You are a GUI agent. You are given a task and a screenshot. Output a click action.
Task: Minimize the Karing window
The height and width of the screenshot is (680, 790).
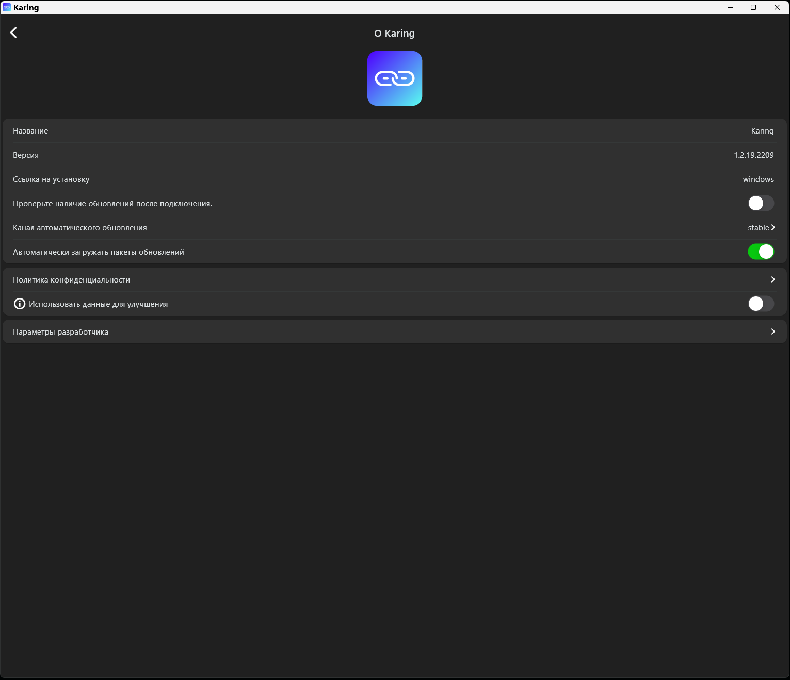pos(730,7)
